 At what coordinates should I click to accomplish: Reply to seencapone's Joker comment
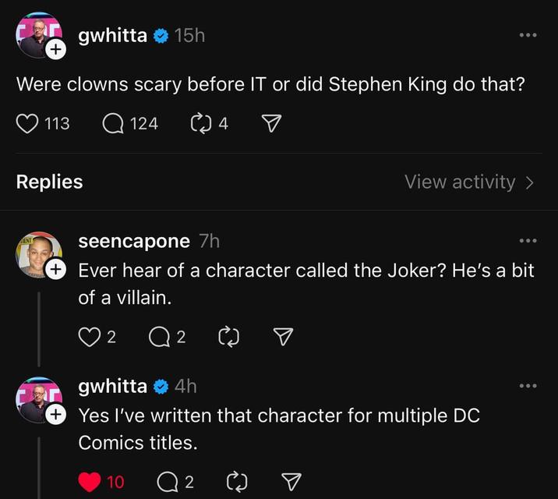pyautogui.click(x=159, y=336)
